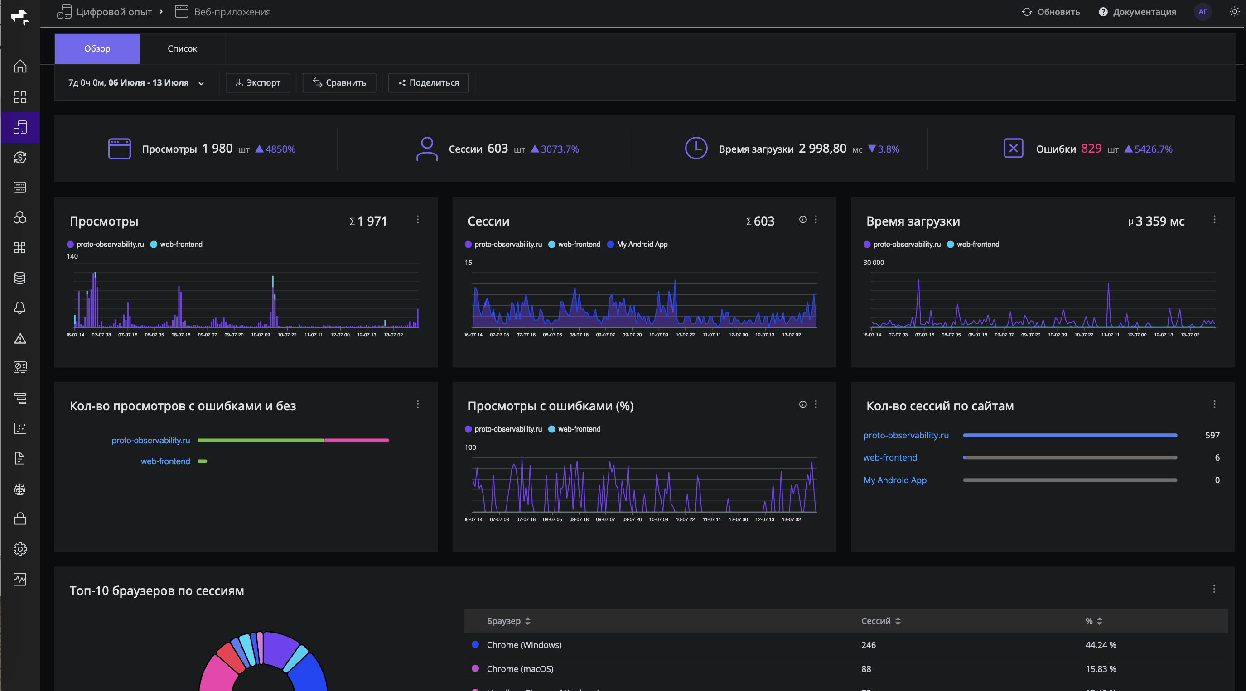Open the Сессии panel three-dot menu
1246x691 pixels.
click(816, 220)
